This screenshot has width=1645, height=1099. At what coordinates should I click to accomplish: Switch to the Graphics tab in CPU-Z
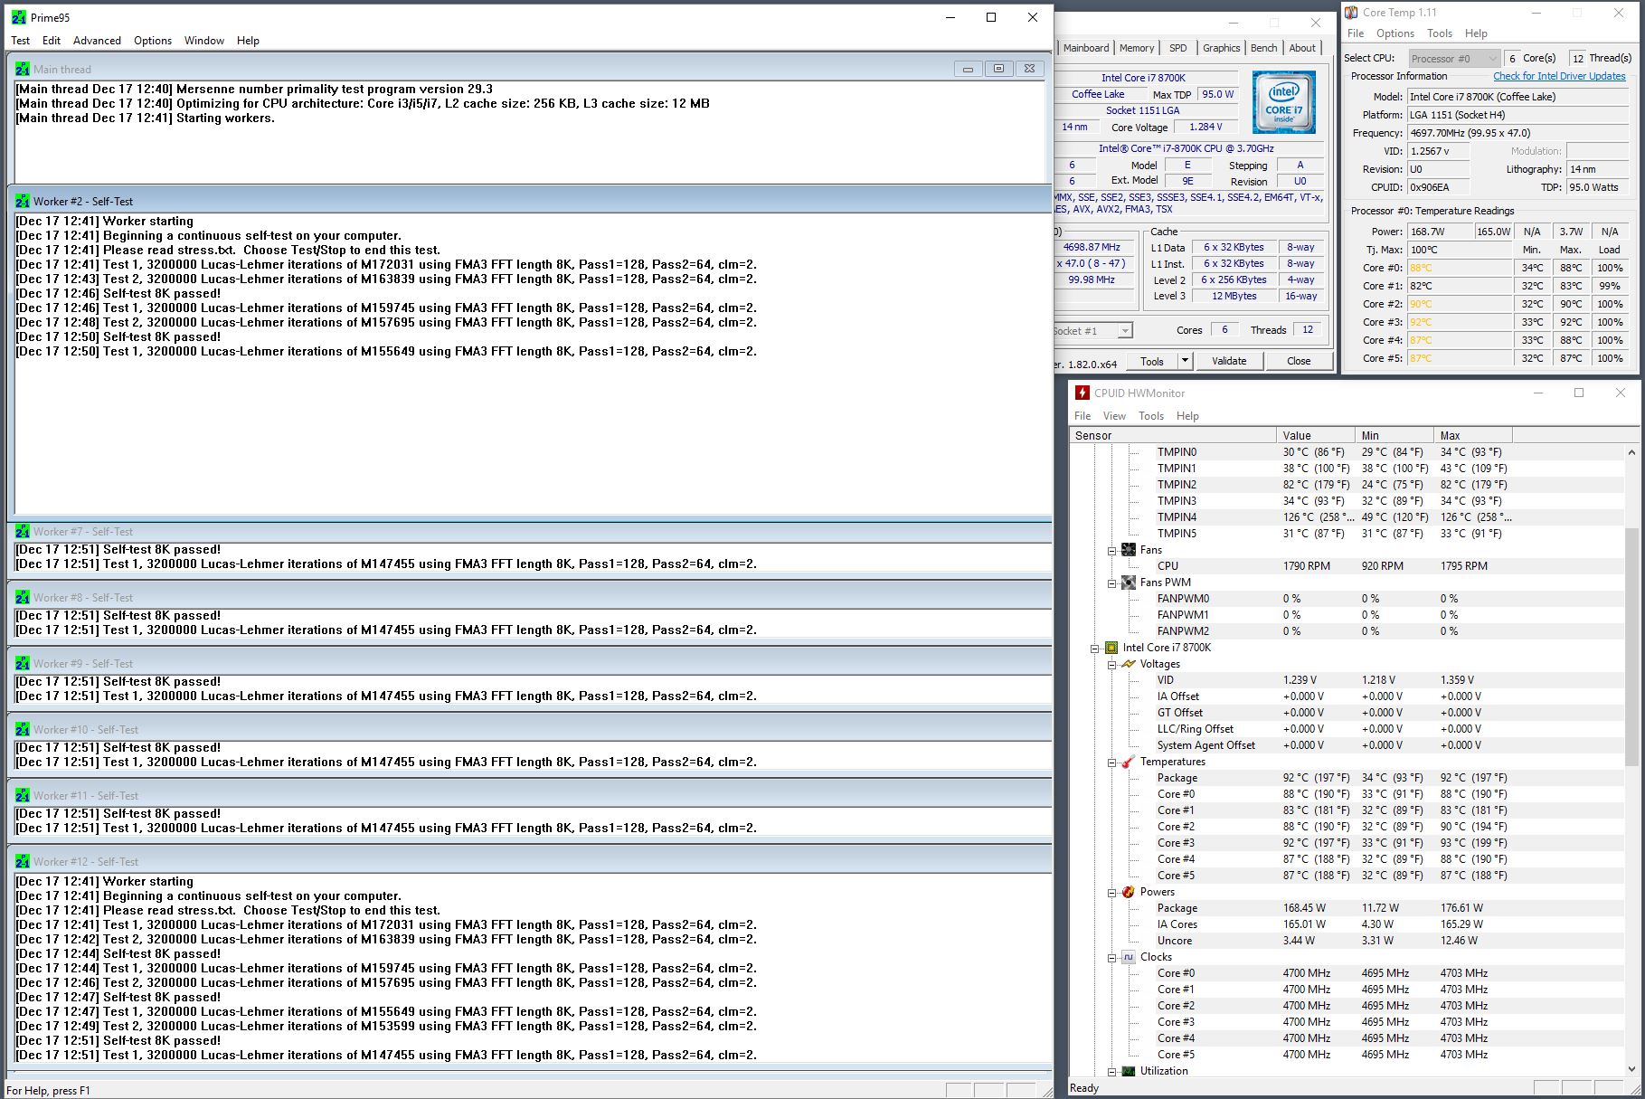[1221, 48]
